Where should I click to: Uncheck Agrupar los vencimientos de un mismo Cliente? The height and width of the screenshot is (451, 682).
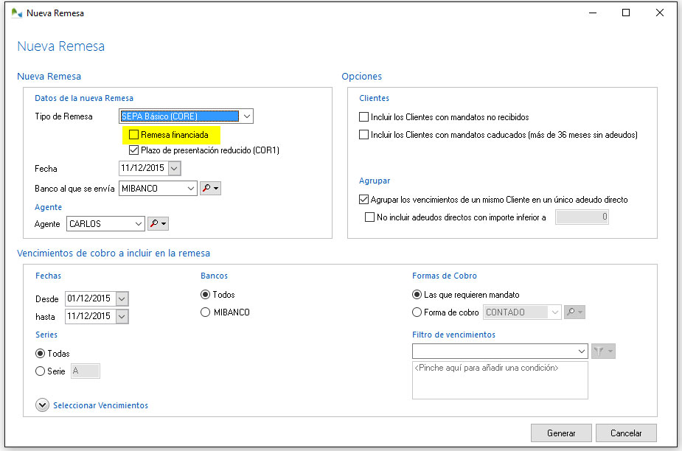tap(363, 200)
